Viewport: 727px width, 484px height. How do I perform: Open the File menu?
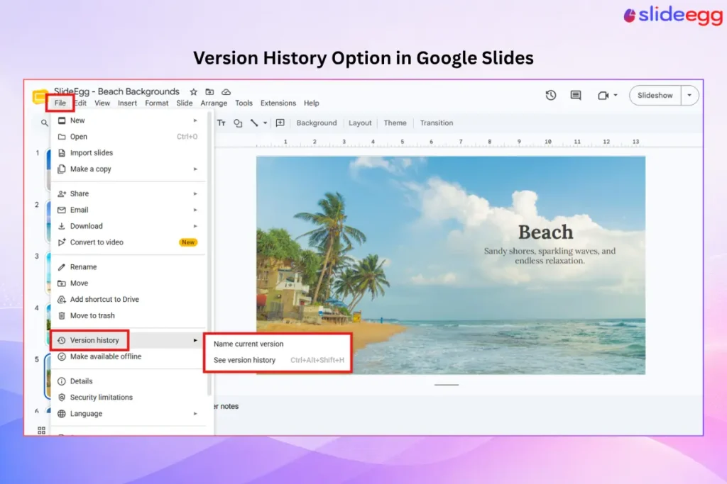click(60, 103)
